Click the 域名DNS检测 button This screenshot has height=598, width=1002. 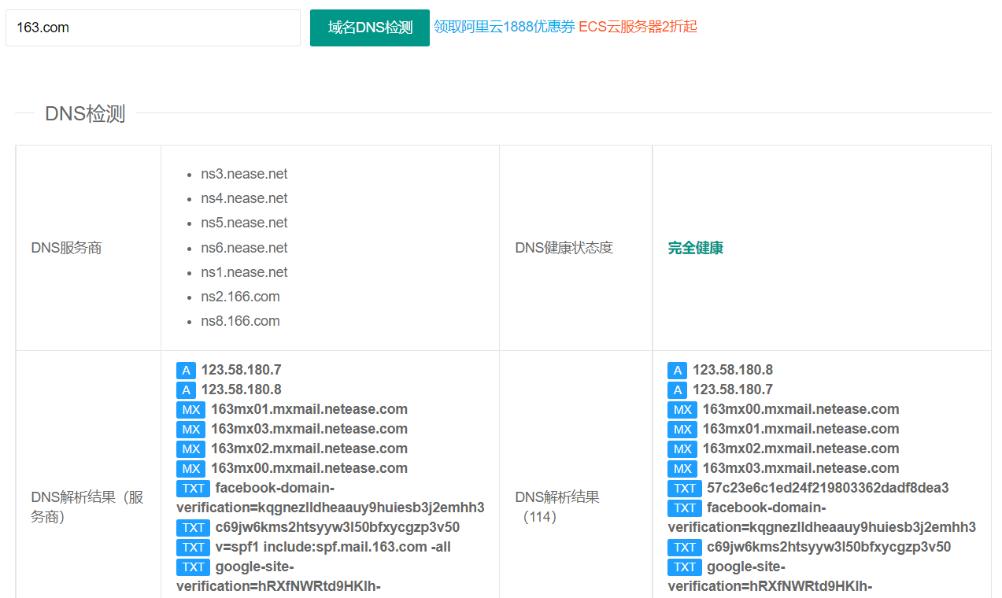click(370, 28)
